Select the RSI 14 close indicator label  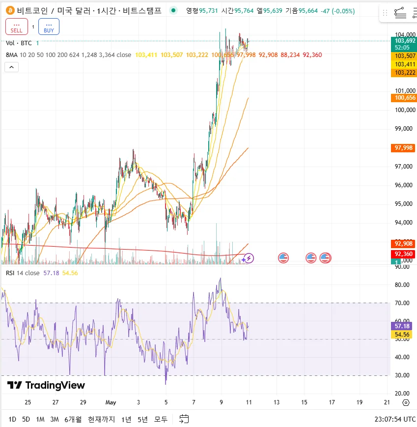(23, 273)
